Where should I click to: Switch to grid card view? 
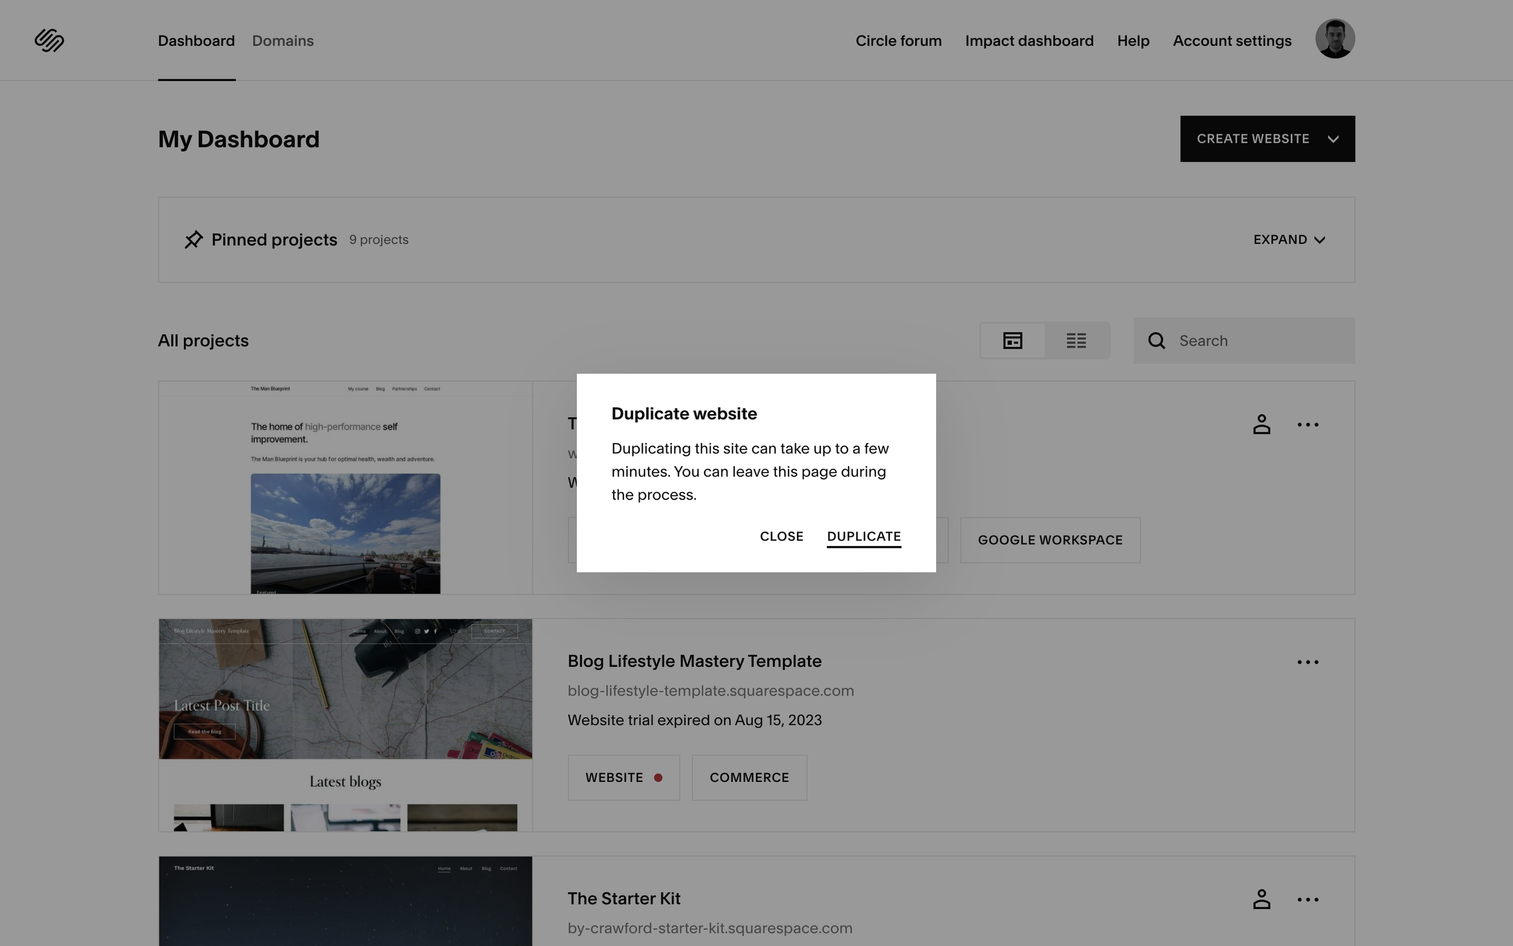(1012, 341)
